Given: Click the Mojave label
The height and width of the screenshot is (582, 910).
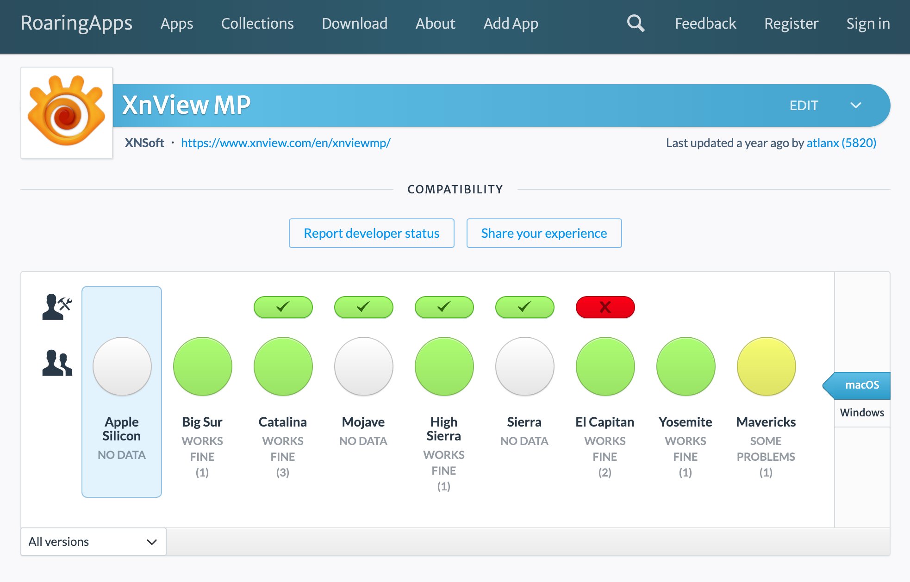Looking at the screenshot, I should pos(363,422).
